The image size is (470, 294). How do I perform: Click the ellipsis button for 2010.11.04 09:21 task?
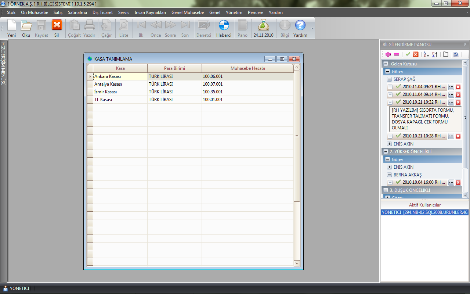point(451,87)
